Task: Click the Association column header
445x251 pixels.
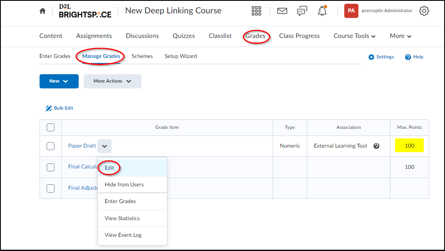Action: tap(348, 127)
